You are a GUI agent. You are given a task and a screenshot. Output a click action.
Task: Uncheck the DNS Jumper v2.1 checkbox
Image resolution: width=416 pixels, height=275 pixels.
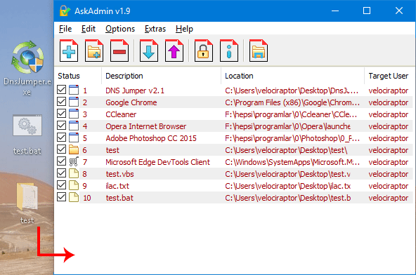click(x=62, y=90)
